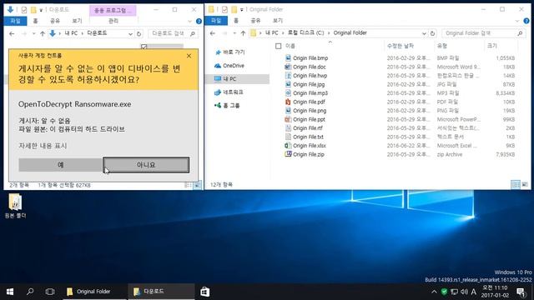534x300 pixels.
Task: Click Original Folder 검색 search box
Action: point(483,33)
